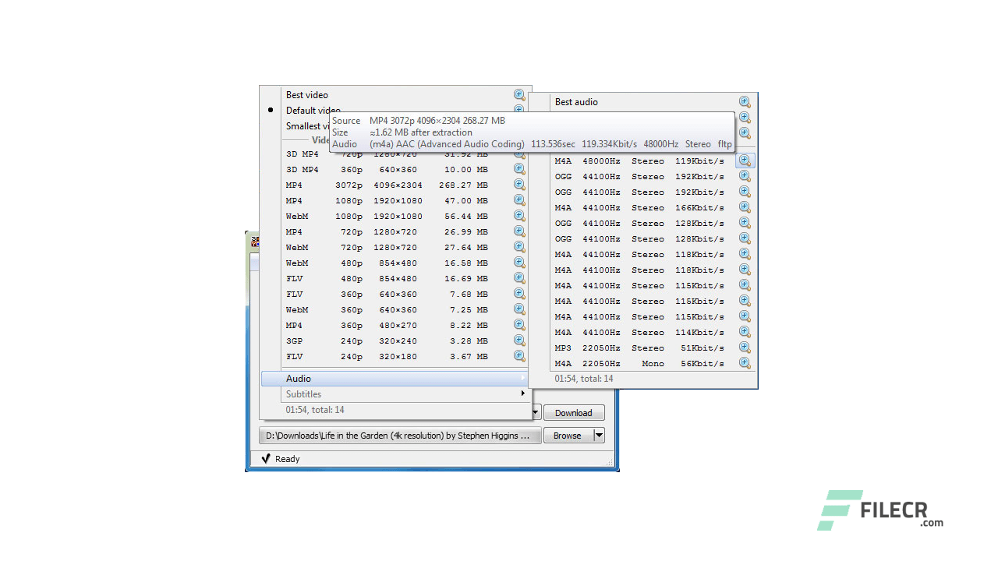Image resolution: width=998 pixels, height=561 pixels.
Task: Preview the OGG 192Kbit/s audio format
Action: [x=744, y=176]
